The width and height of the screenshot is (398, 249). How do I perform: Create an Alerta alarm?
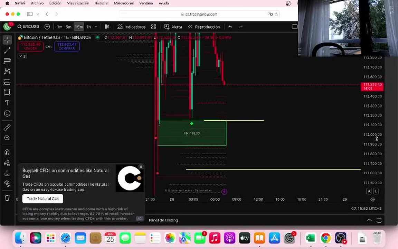point(173,27)
